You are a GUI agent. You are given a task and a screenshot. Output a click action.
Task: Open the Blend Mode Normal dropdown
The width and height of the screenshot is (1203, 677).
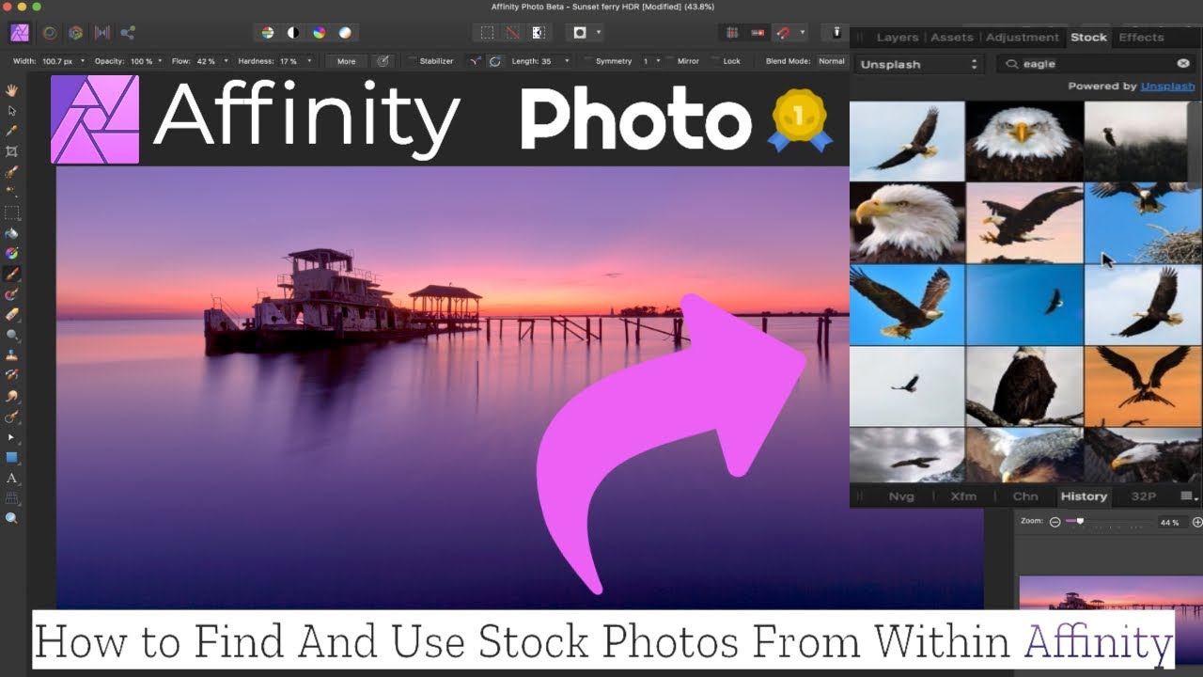831,61
